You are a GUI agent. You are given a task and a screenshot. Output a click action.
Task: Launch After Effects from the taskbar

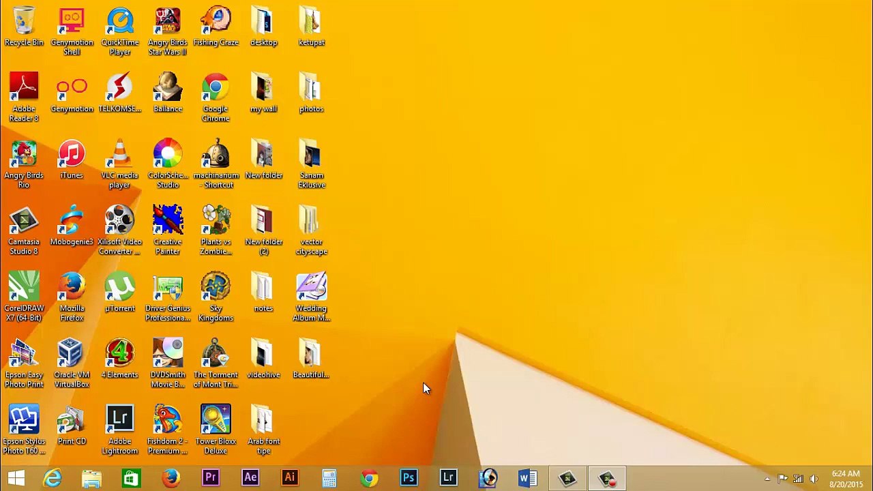click(250, 478)
